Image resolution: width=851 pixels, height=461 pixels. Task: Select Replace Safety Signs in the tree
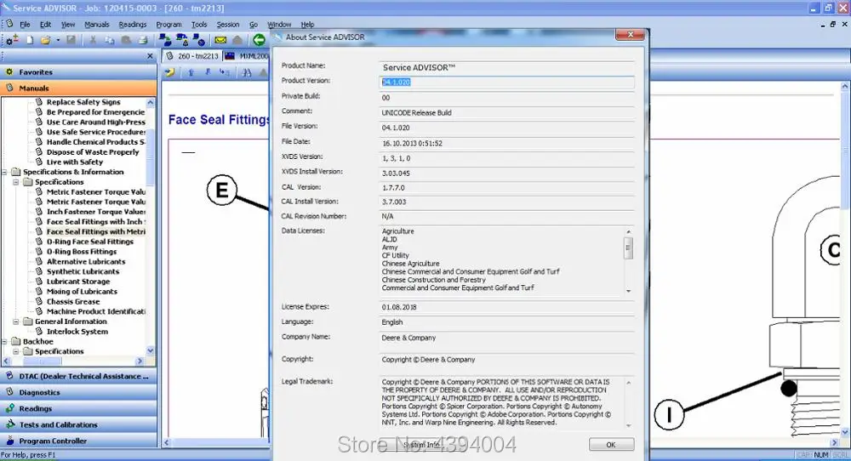(x=83, y=102)
